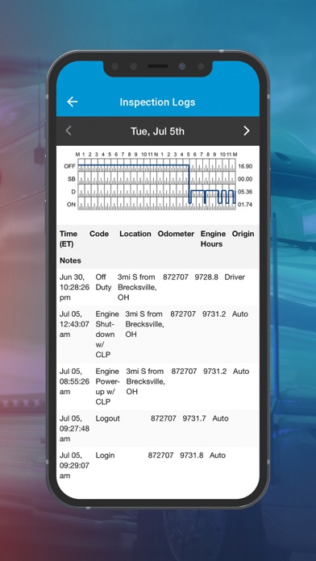Tap engine hours 9728.8
The height and width of the screenshot is (561, 316).
(206, 277)
